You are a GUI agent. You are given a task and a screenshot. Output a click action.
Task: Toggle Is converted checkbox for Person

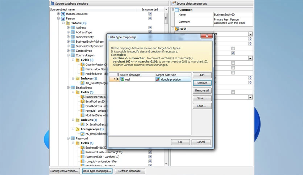pyautogui.click(x=150, y=18)
